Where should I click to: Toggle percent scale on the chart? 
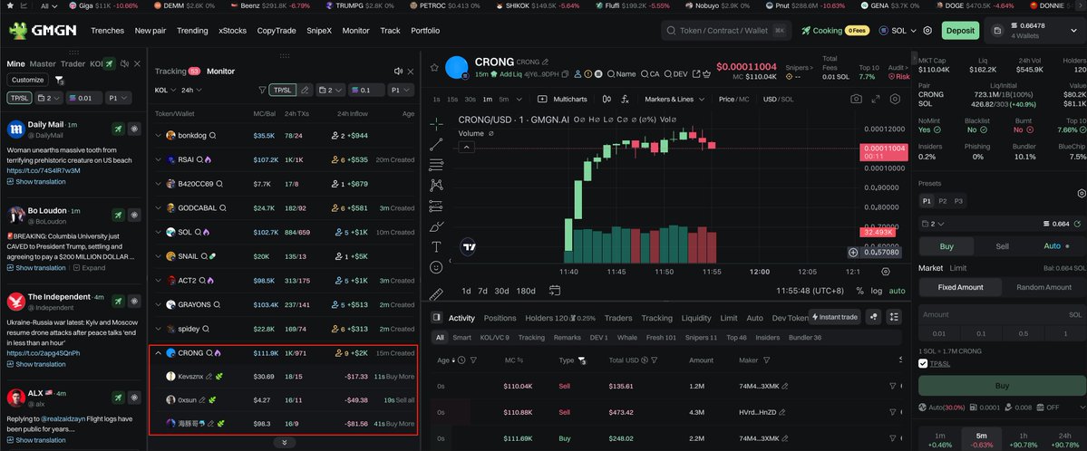click(859, 291)
